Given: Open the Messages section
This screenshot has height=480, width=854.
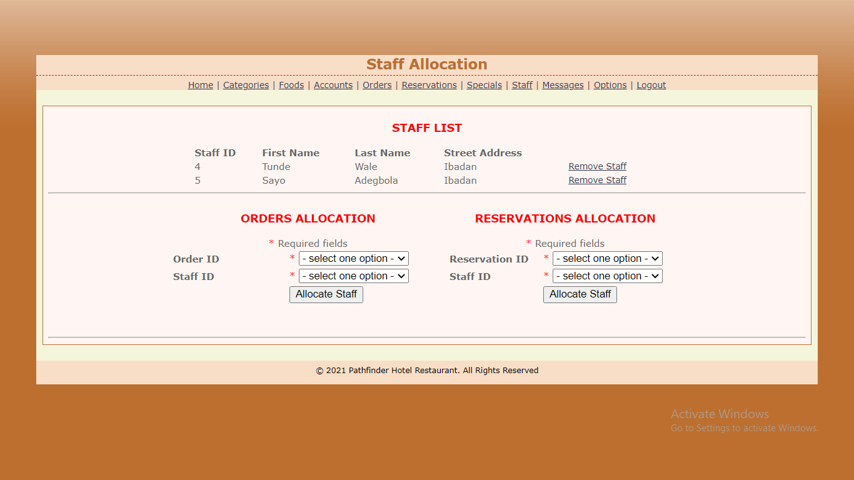Looking at the screenshot, I should (x=563, y=85).
